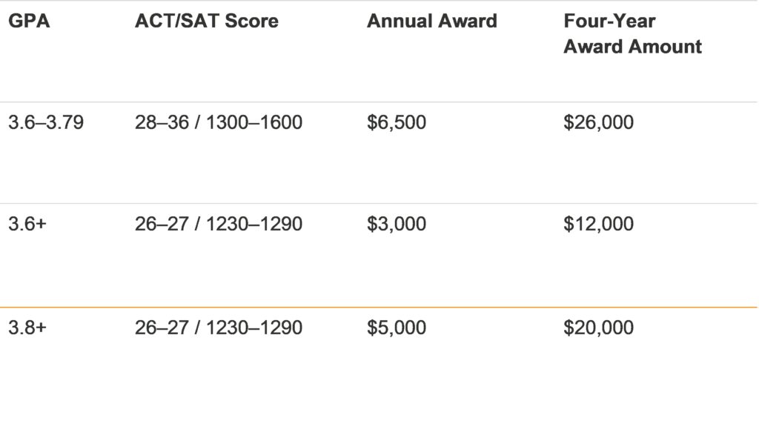Click the 3.6+ GPA cell
The image size is (759, 432).
(x=27, y=224)
